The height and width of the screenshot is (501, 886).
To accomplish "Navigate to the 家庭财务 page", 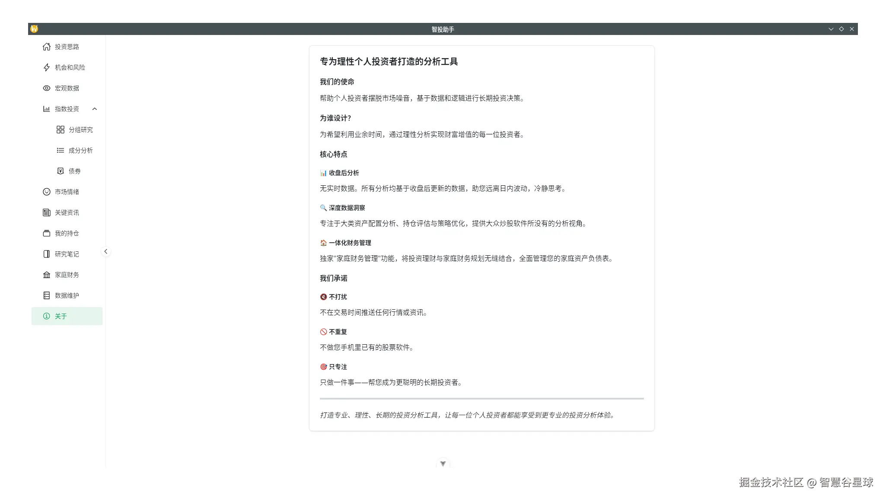I will [x=66, y=274].
